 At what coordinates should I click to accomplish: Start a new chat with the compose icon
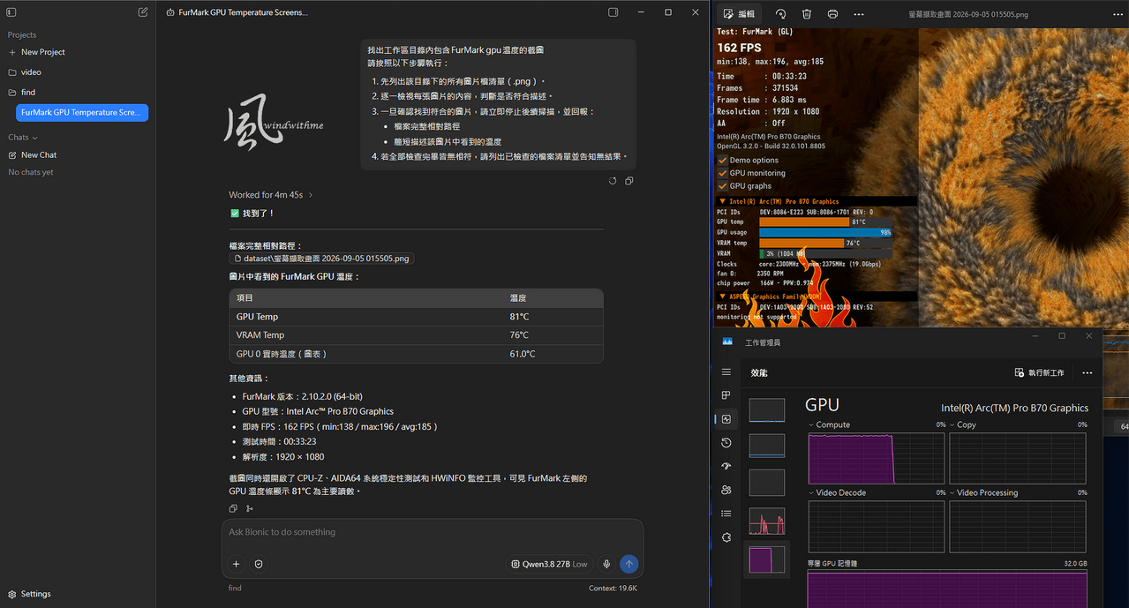(143, 12)
